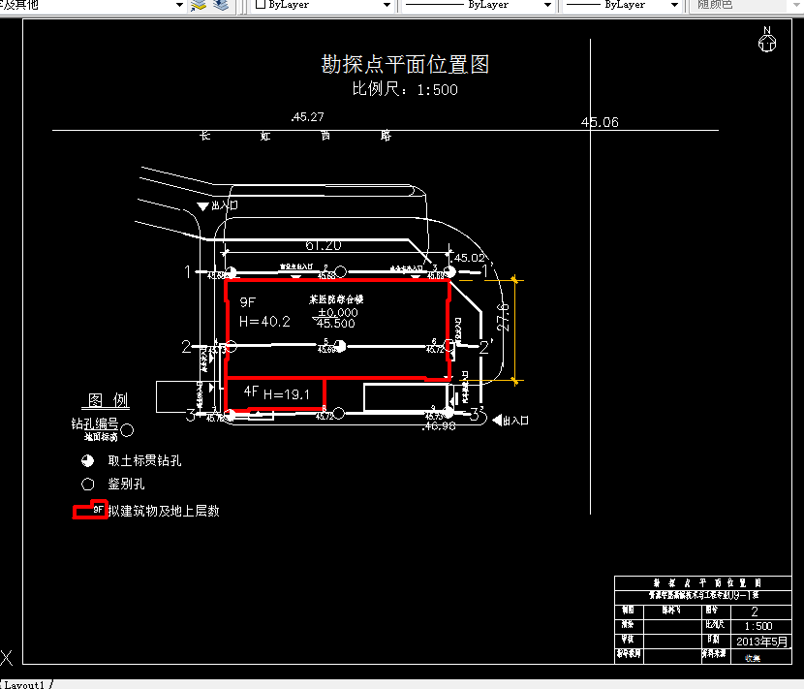Click the sheet number 2 in the title block
Image resolution: width=804 pixels, height=689 pixels.
[755, 611]
